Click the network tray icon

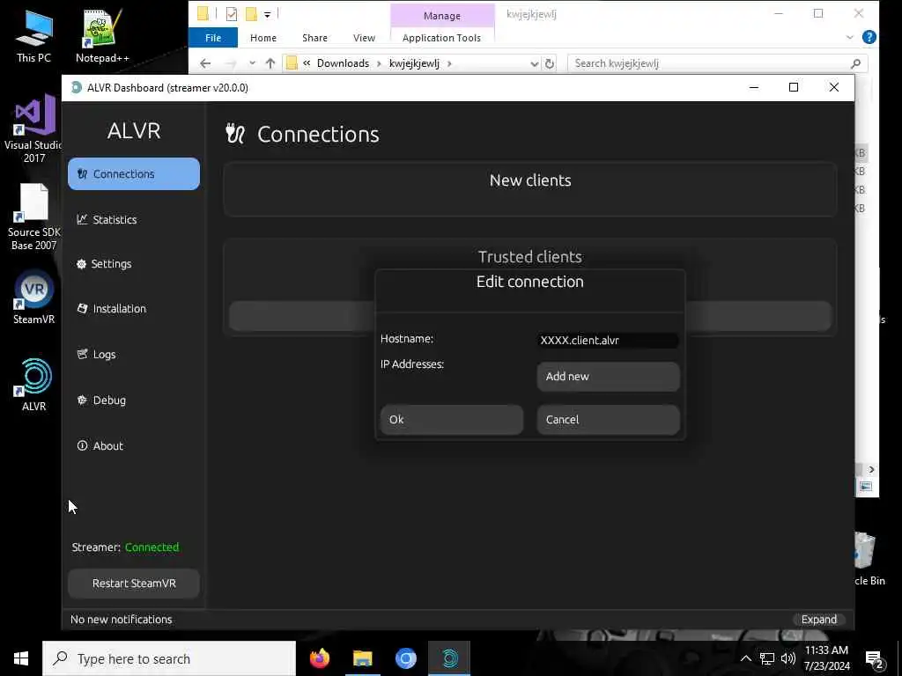coord(767,658)
